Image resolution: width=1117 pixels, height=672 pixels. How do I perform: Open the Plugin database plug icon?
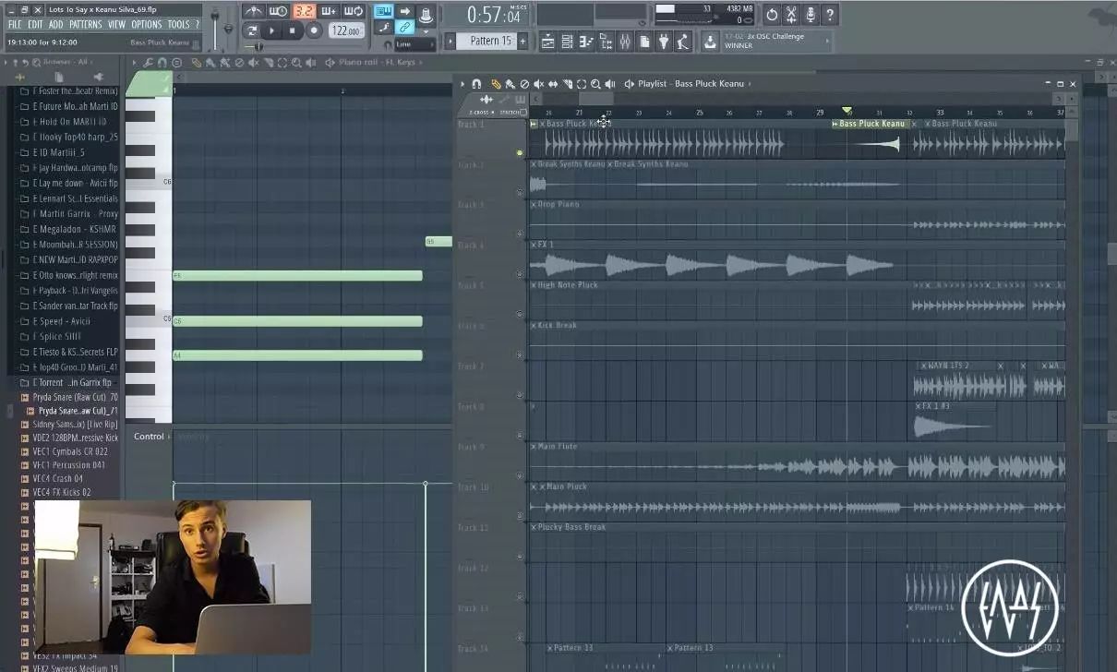click(664, 42)
